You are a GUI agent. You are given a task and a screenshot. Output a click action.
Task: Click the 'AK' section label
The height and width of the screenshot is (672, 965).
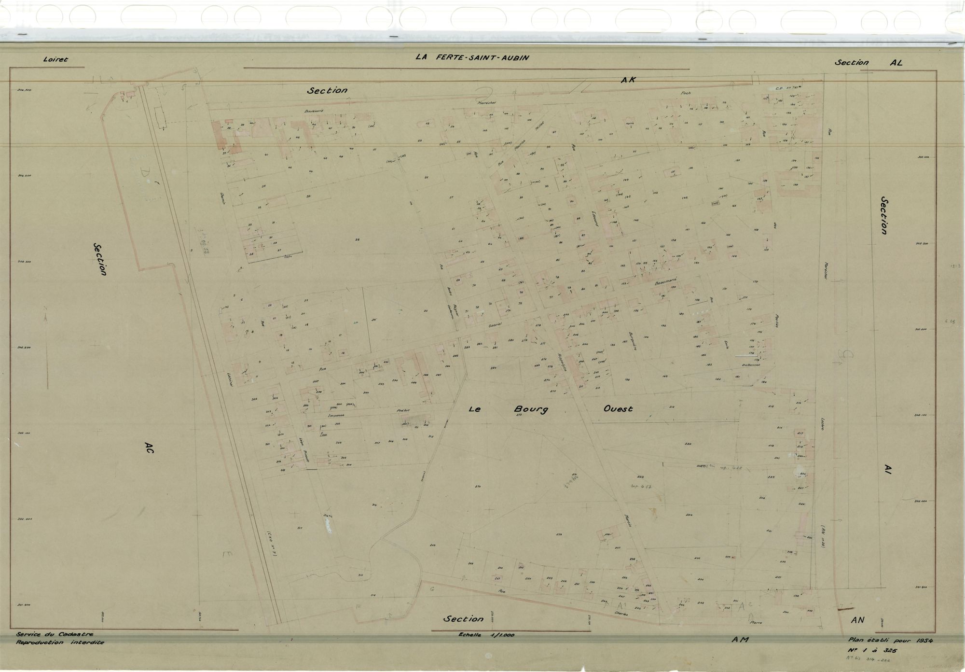tap(628, 80)
